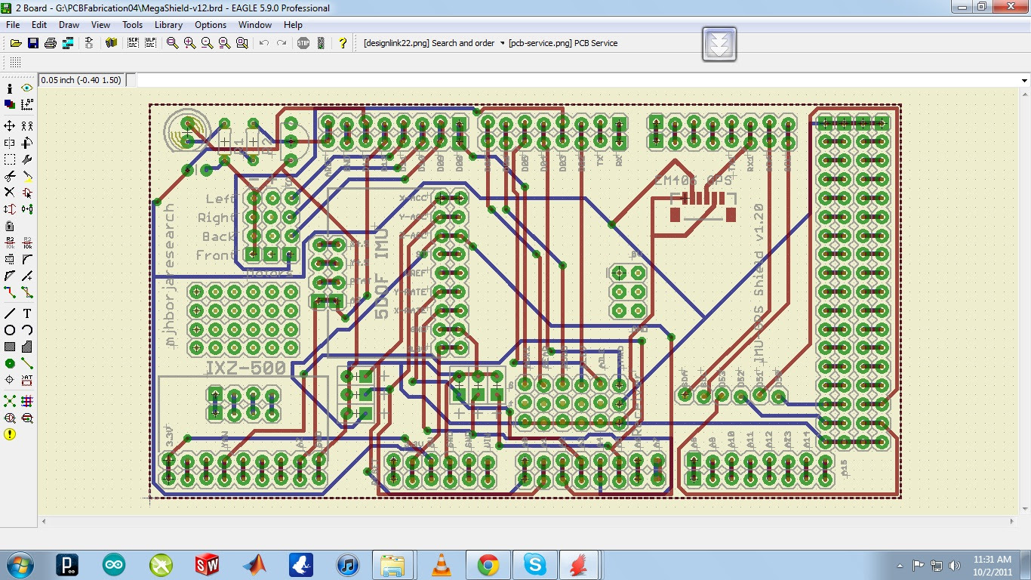Select the Hole tool
The height and width of the screenshot is (580, 1031).
click(10, 380)
